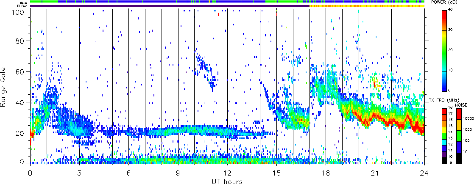
Task: Click the "18" tick label on the UT hours axis
Action: tap(326, 173)
